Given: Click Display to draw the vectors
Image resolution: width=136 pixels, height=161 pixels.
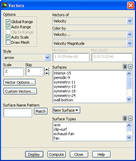Looking at the screenshot, I should click(34, 154).
